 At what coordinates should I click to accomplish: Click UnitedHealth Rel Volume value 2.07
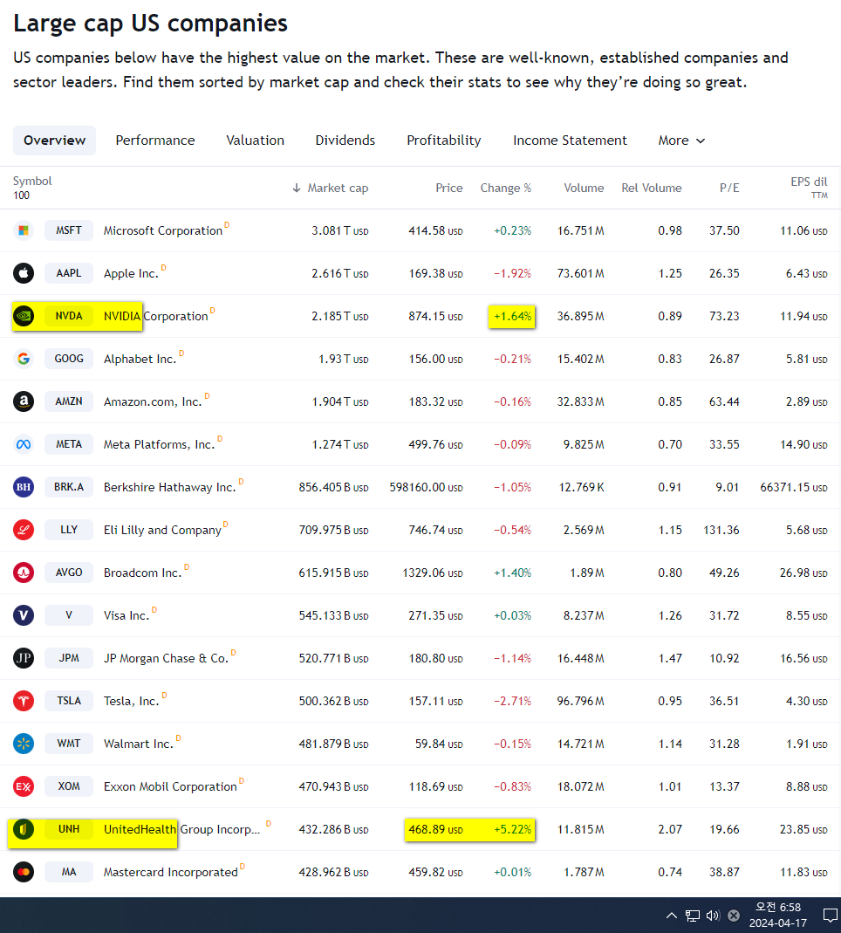(670, 829)
